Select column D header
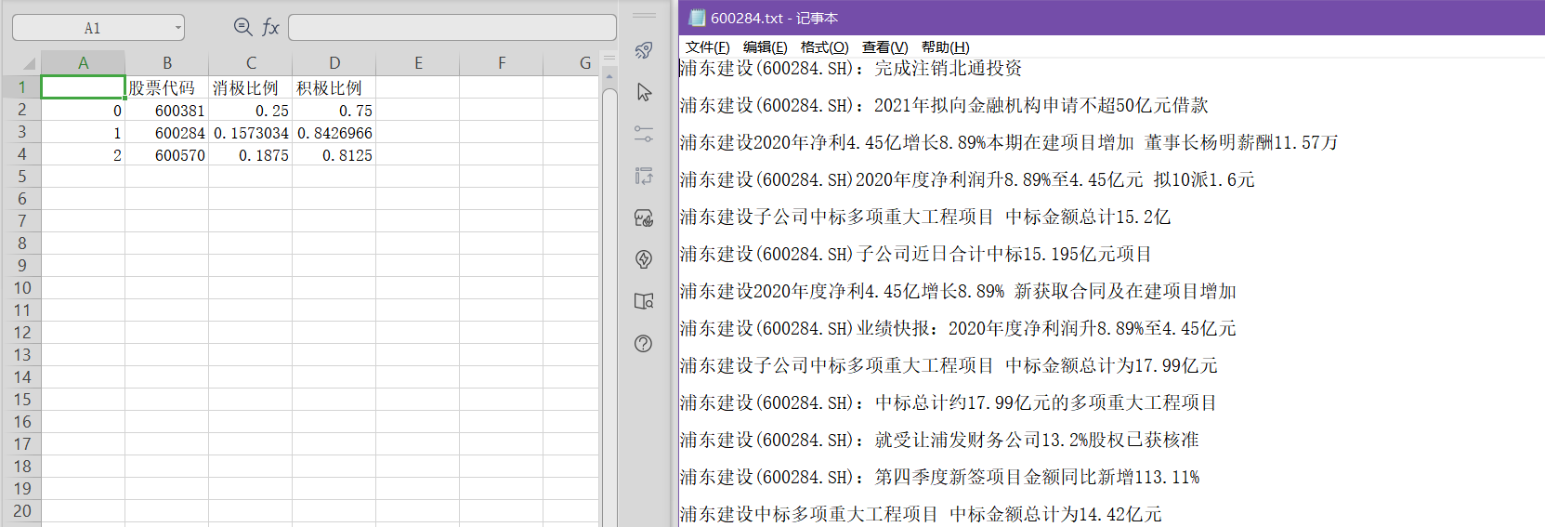 [334, 63]
